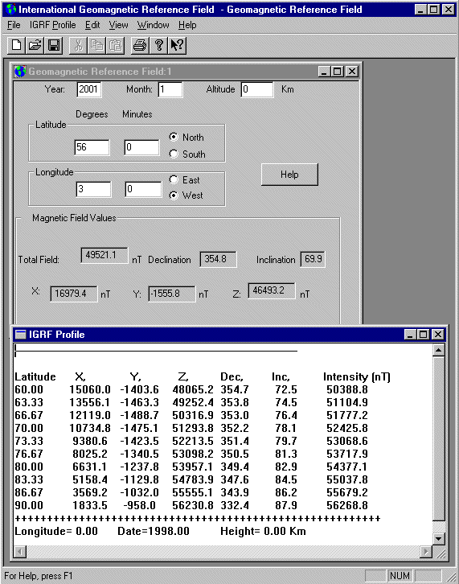Close the Geomagnetic Reference Field:1 child window
Screen dimensions: 459x584
[352, 71]
